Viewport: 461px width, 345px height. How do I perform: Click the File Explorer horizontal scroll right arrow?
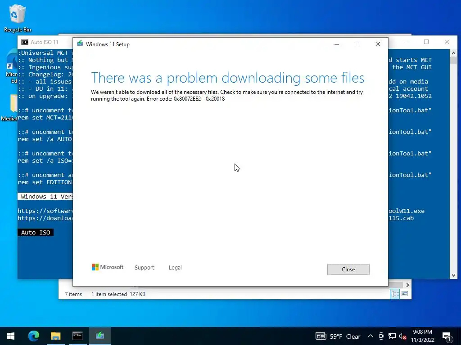[407, 285]
